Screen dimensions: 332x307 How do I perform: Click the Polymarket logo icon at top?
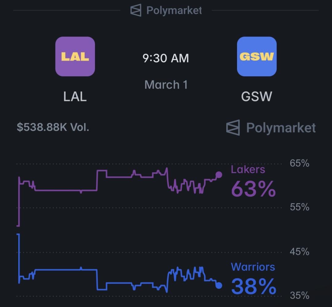[136, 10]
